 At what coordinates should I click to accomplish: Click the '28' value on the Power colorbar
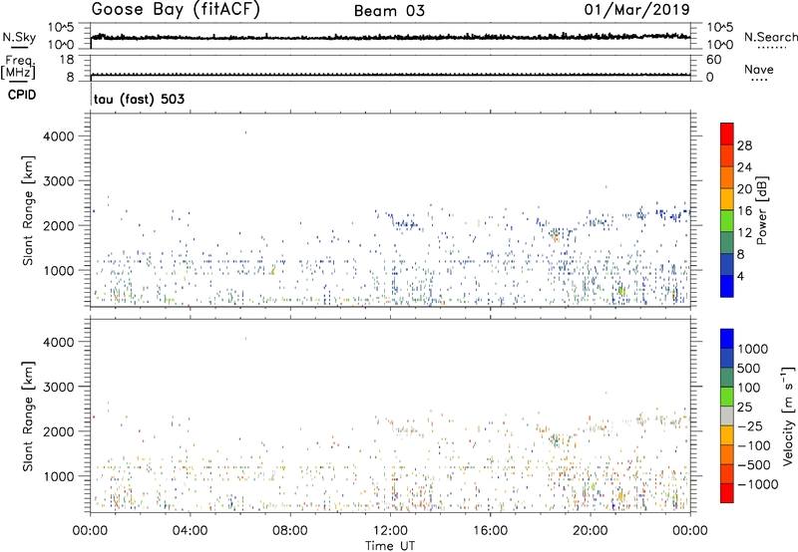click(744, 145)
